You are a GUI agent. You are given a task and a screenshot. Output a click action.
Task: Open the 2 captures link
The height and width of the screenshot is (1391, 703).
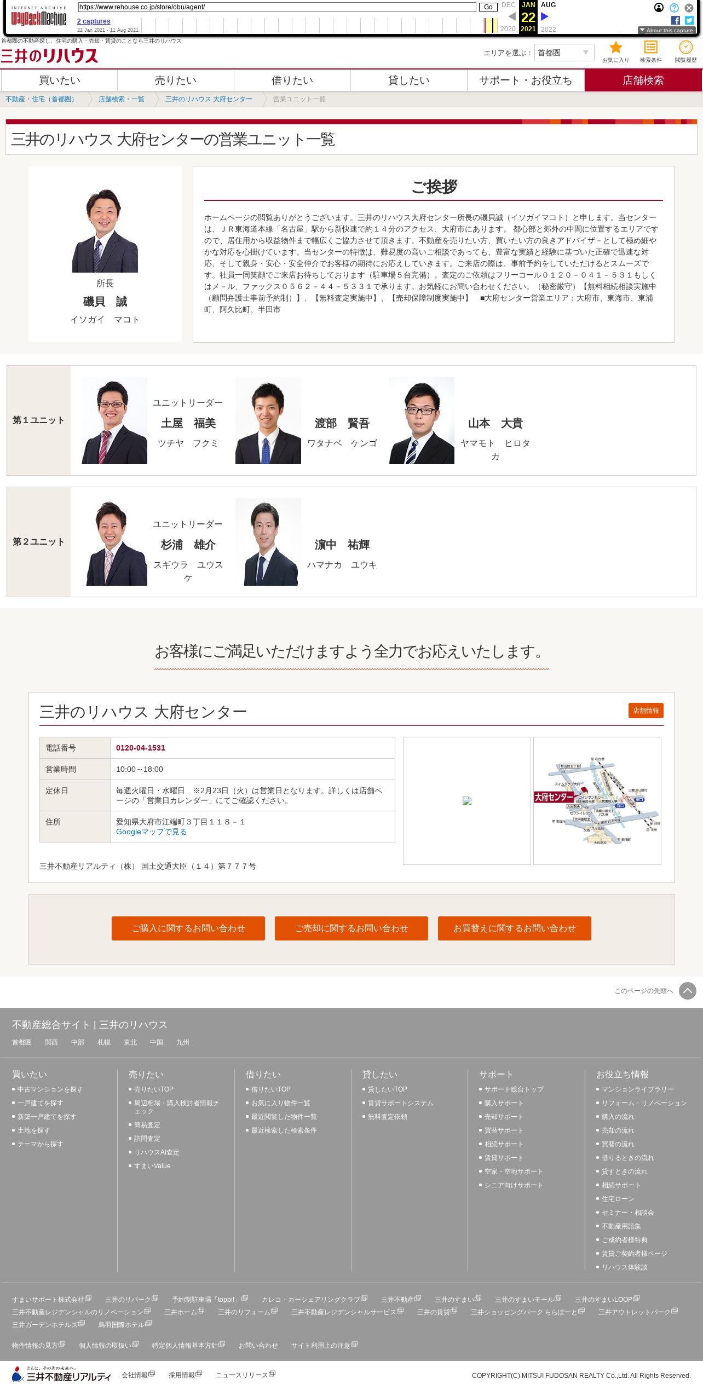tap(94, 21)
